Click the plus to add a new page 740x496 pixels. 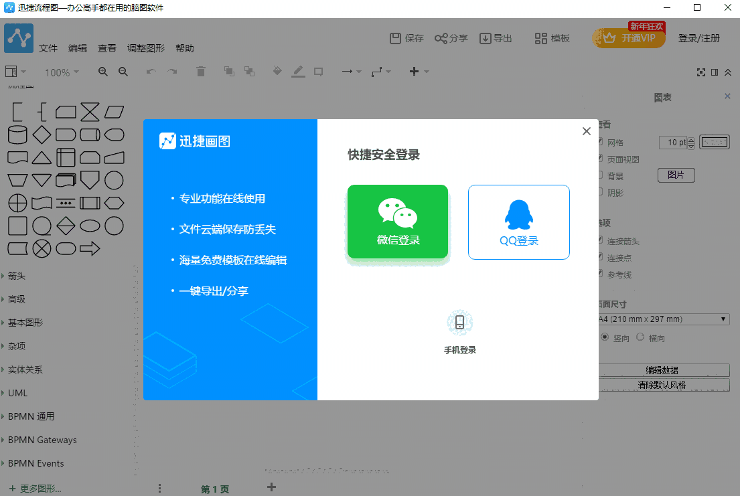(271, 487)
